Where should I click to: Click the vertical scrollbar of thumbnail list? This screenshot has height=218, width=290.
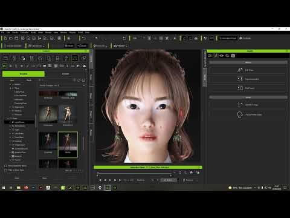click(83, 143)
